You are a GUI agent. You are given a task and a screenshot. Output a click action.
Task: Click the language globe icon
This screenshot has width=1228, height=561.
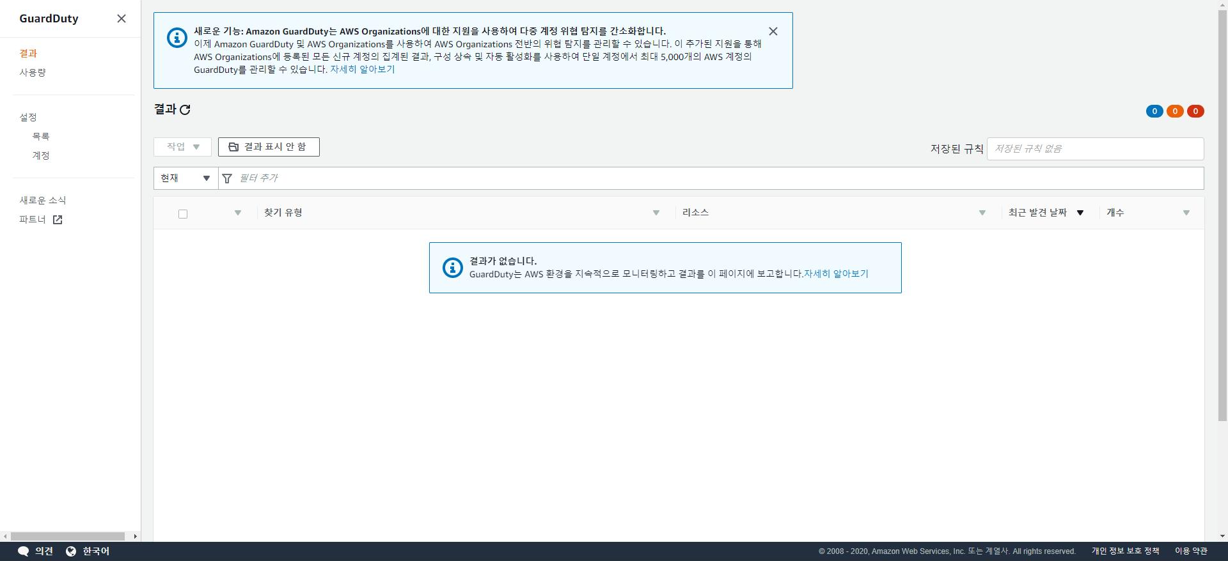click(x=71, y=551)
